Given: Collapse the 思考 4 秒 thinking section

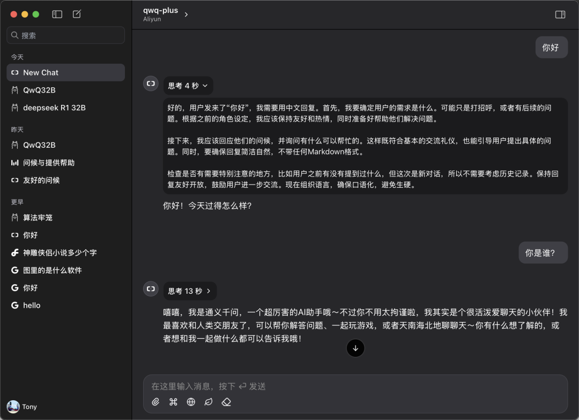Looking at the screenshot, I should point(188,85).
